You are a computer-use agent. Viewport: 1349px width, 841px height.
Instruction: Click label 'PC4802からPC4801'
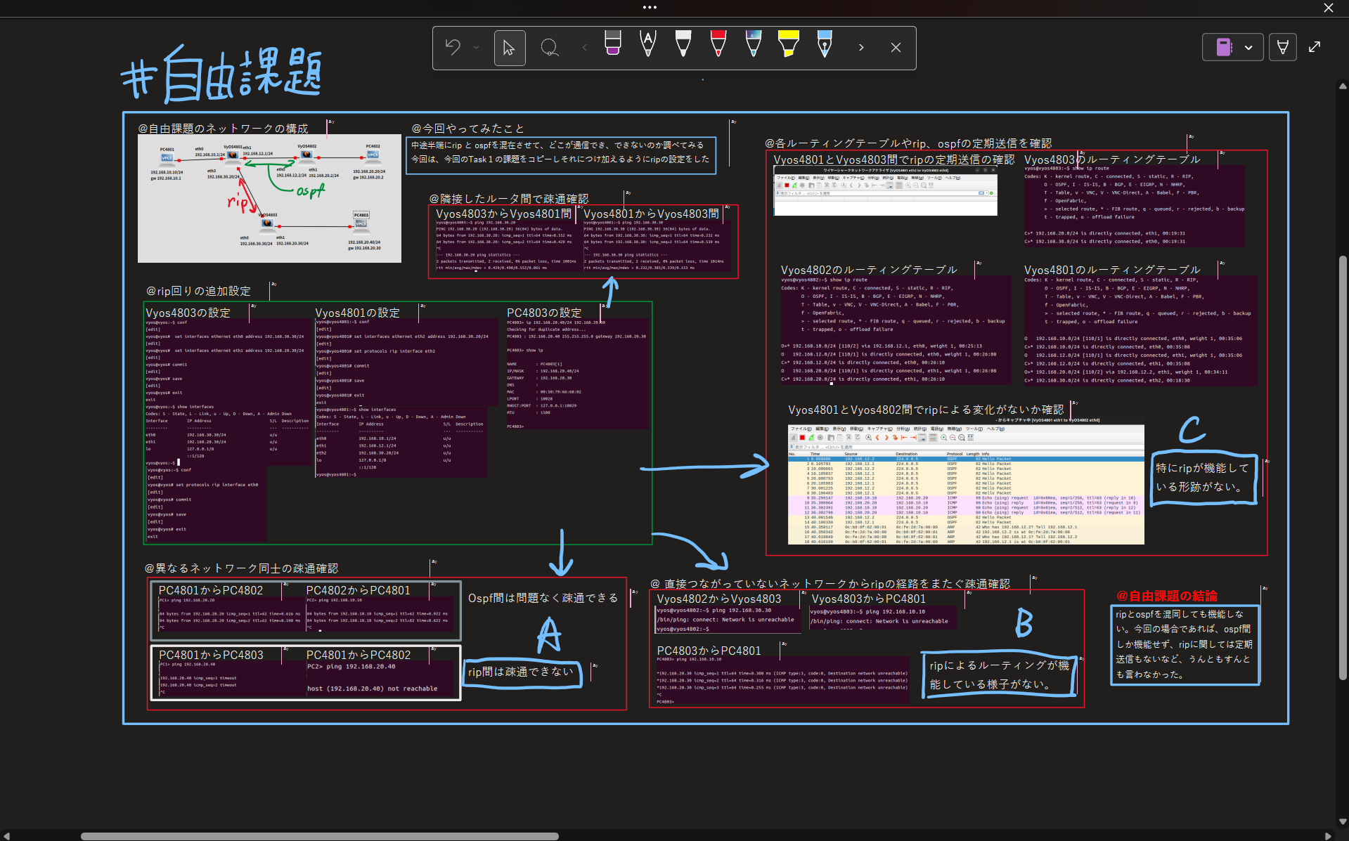(358, 591)
